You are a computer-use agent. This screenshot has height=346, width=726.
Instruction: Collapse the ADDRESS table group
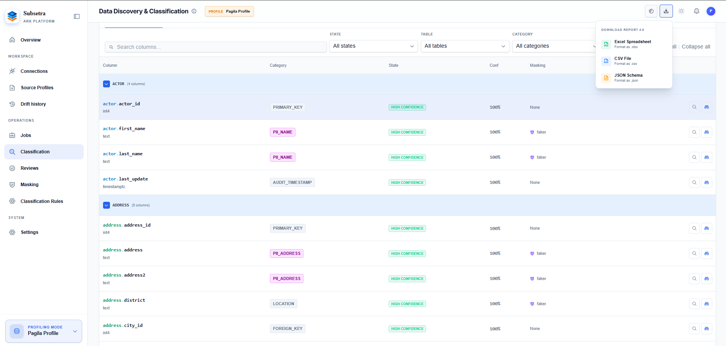(x=106, y=205)
